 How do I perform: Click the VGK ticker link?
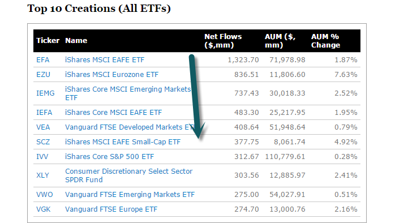[x=44, y=209]
